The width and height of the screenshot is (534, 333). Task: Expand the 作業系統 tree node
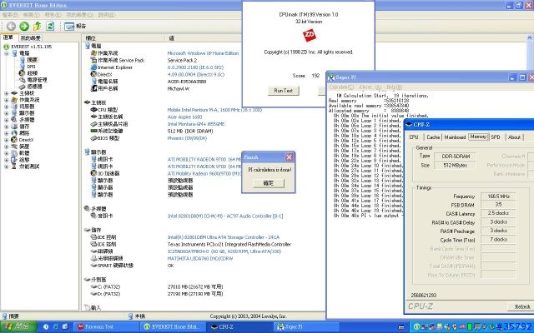[7, 100]
